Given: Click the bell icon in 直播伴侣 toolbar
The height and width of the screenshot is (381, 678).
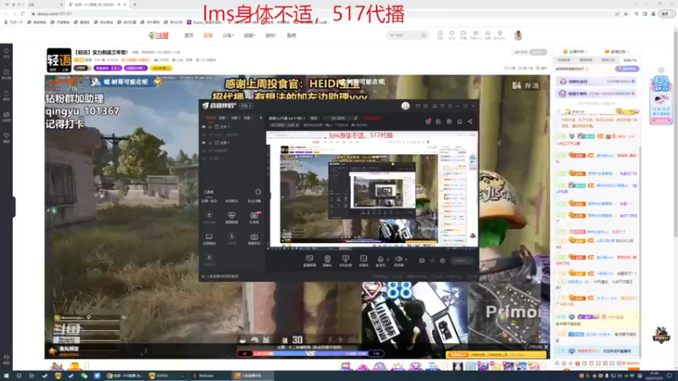Looking at the screenshot, I should click(459, 121).
